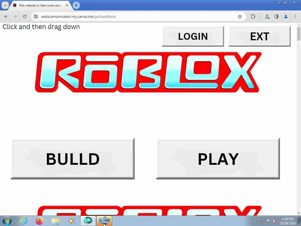Open Chrome Labs flask icon

(x=267, y=16)
